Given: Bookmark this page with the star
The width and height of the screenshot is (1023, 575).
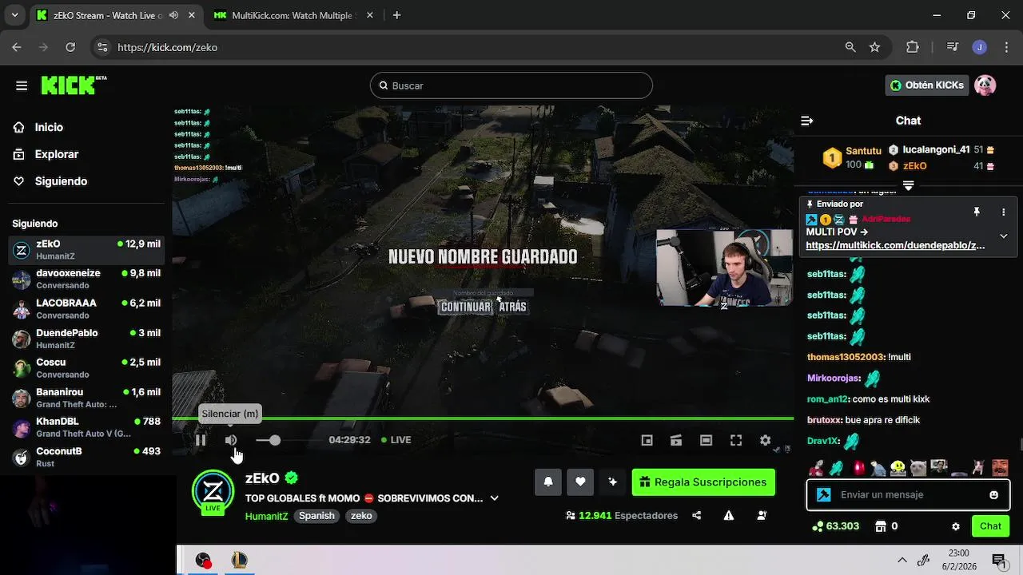Looking at the screenshot, I should click(x=874, y=47).
